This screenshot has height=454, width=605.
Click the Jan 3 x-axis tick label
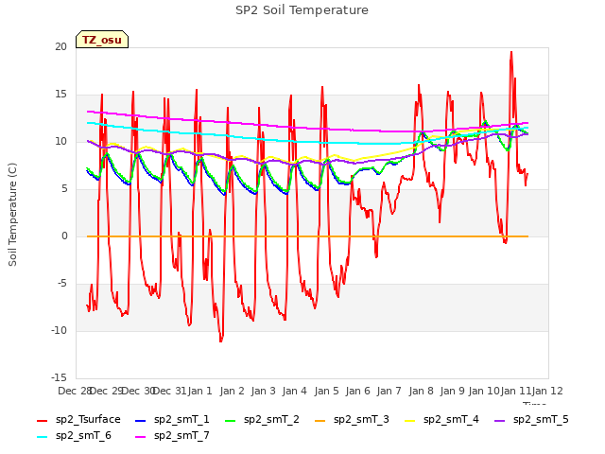[263, 391]
